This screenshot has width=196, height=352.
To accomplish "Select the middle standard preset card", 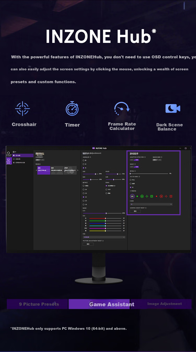I will coord(57,170).
